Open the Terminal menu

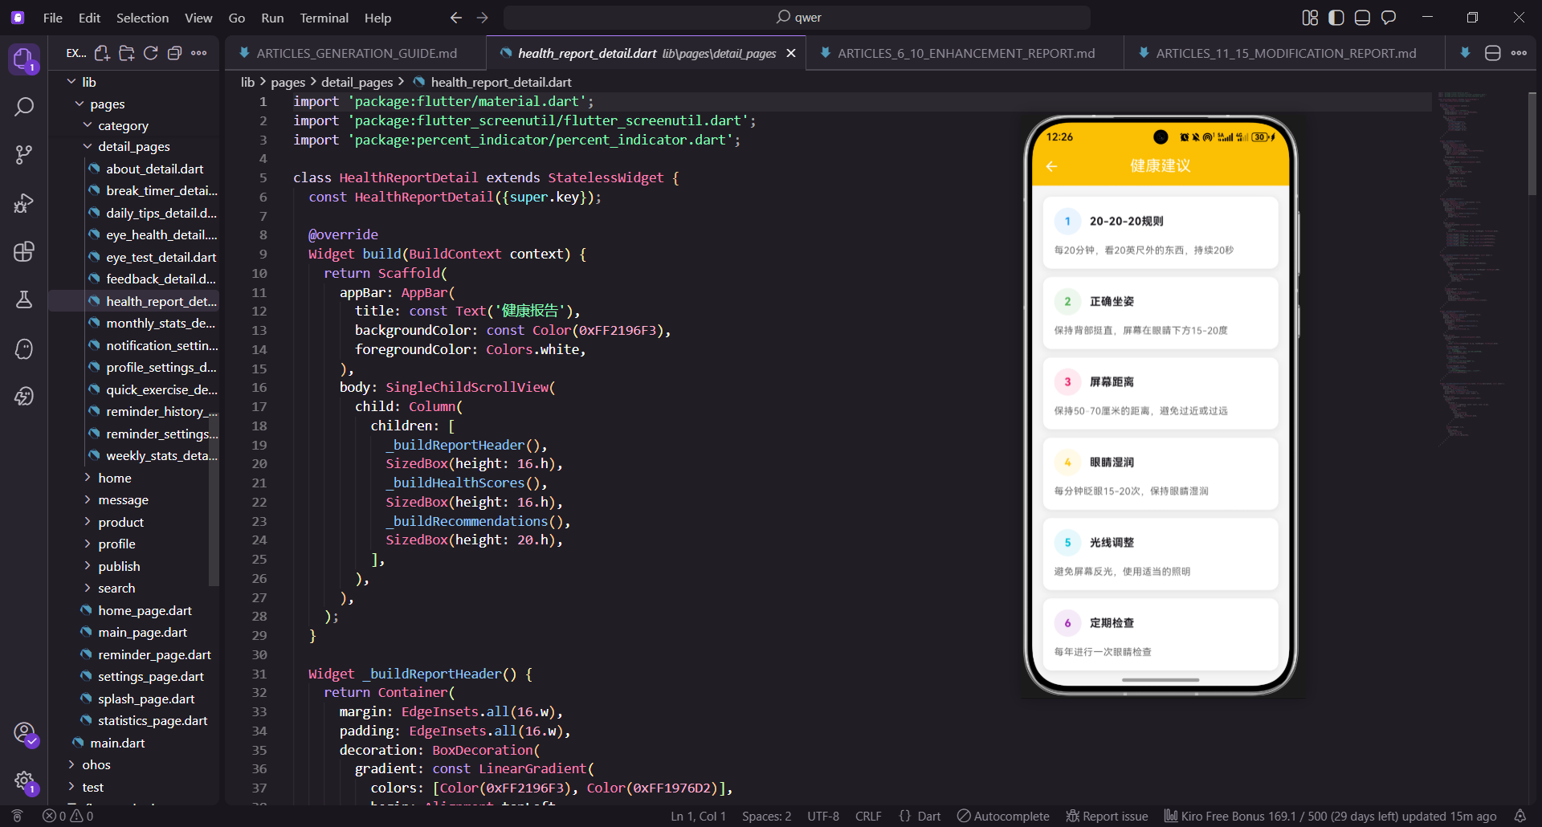pos(324,18)
